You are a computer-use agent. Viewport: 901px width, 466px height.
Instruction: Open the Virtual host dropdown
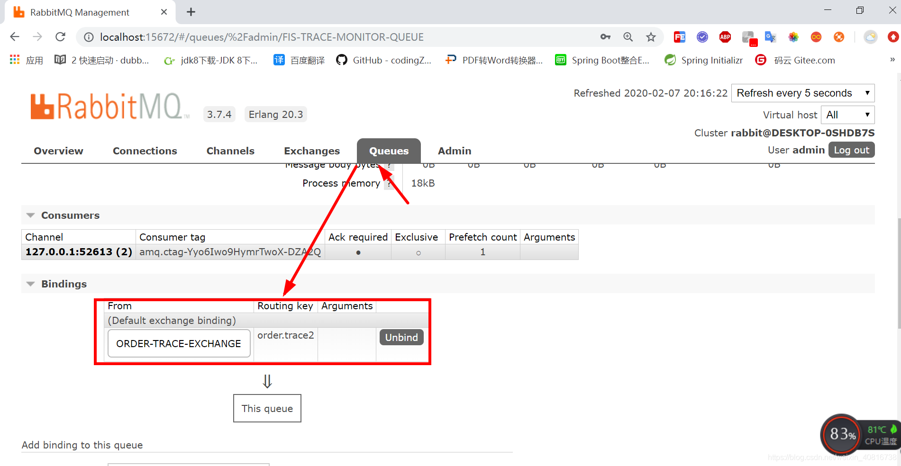tap(847, 115)
